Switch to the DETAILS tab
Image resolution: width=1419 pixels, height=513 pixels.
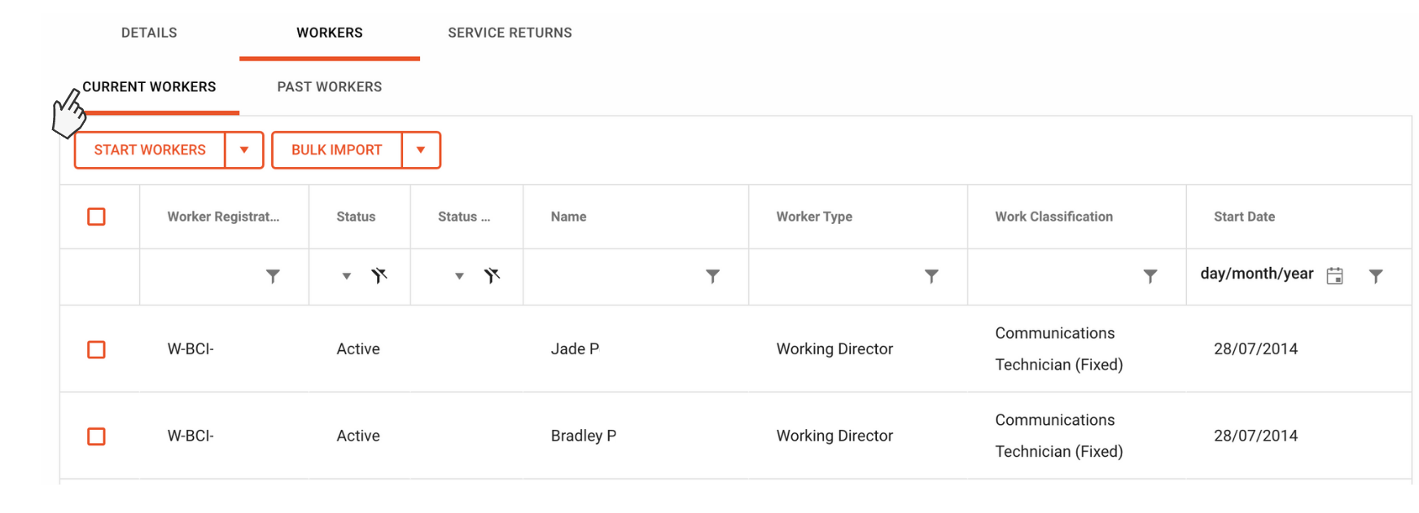[149, 33]
